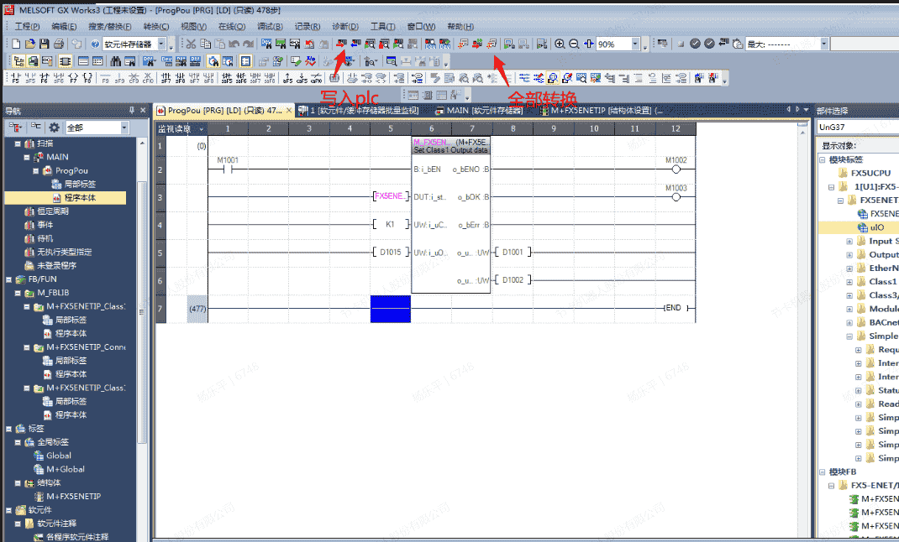
Task: Click the Save project icon
Action: (x=45, y=44)
